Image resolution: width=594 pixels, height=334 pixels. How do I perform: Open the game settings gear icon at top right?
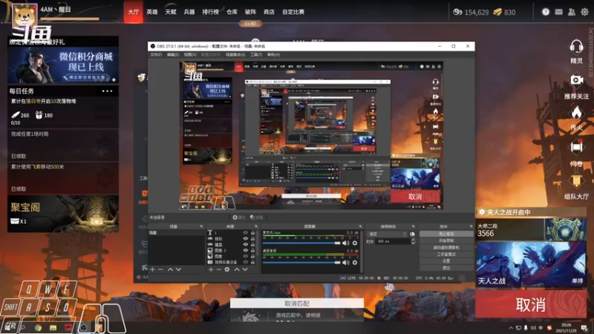click(584, 12)
